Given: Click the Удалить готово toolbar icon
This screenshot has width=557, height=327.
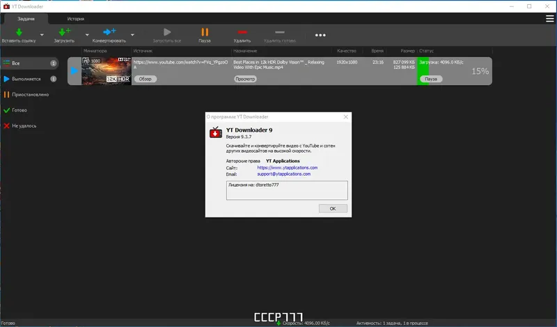Looking at the screenshot, I should point(280,32).
